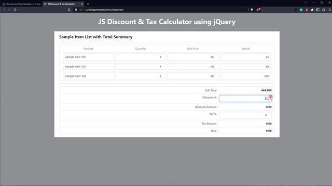Click the Product column header

point(88,49)
